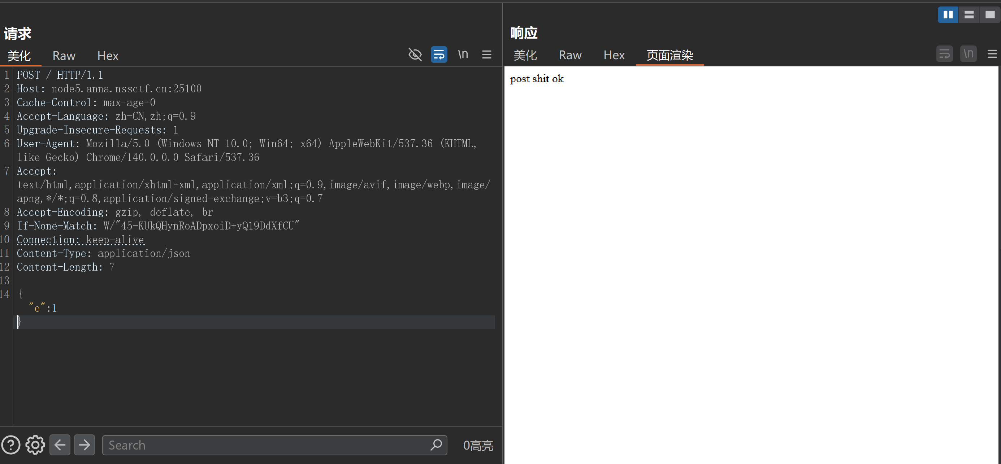The height and width of the screenshot is (464, 1001).
Task: Toggle show newlines \n in request panel
Action: (463, 54)
